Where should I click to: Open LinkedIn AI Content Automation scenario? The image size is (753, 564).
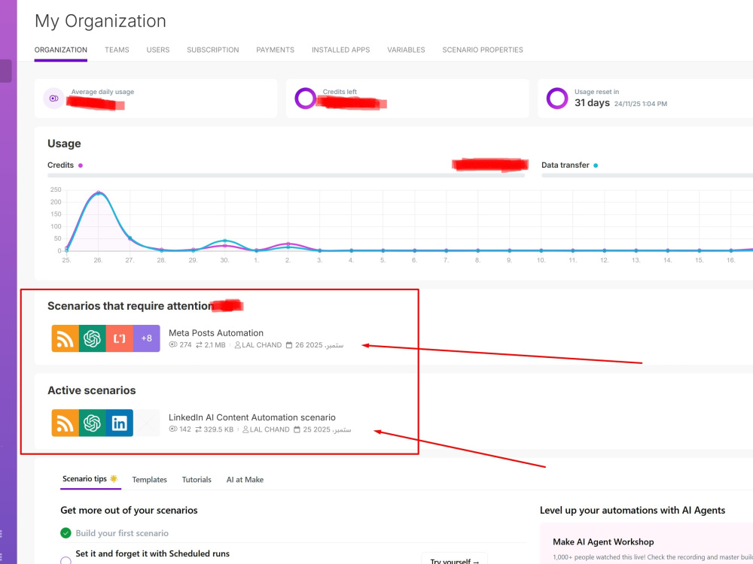pos(252,417)
